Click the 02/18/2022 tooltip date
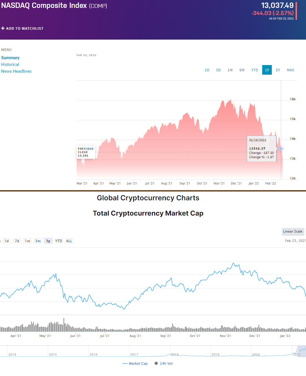This screenshot has width=306, height=376. coord(258,140)
